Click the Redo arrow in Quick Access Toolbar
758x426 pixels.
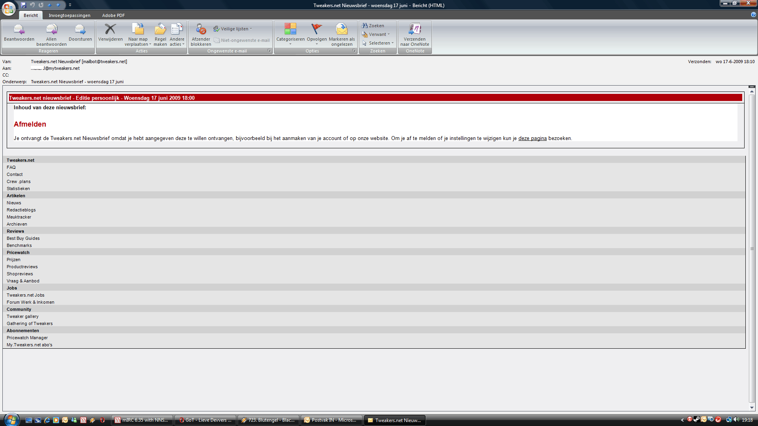pyautogui.click(x=41, y=5)
